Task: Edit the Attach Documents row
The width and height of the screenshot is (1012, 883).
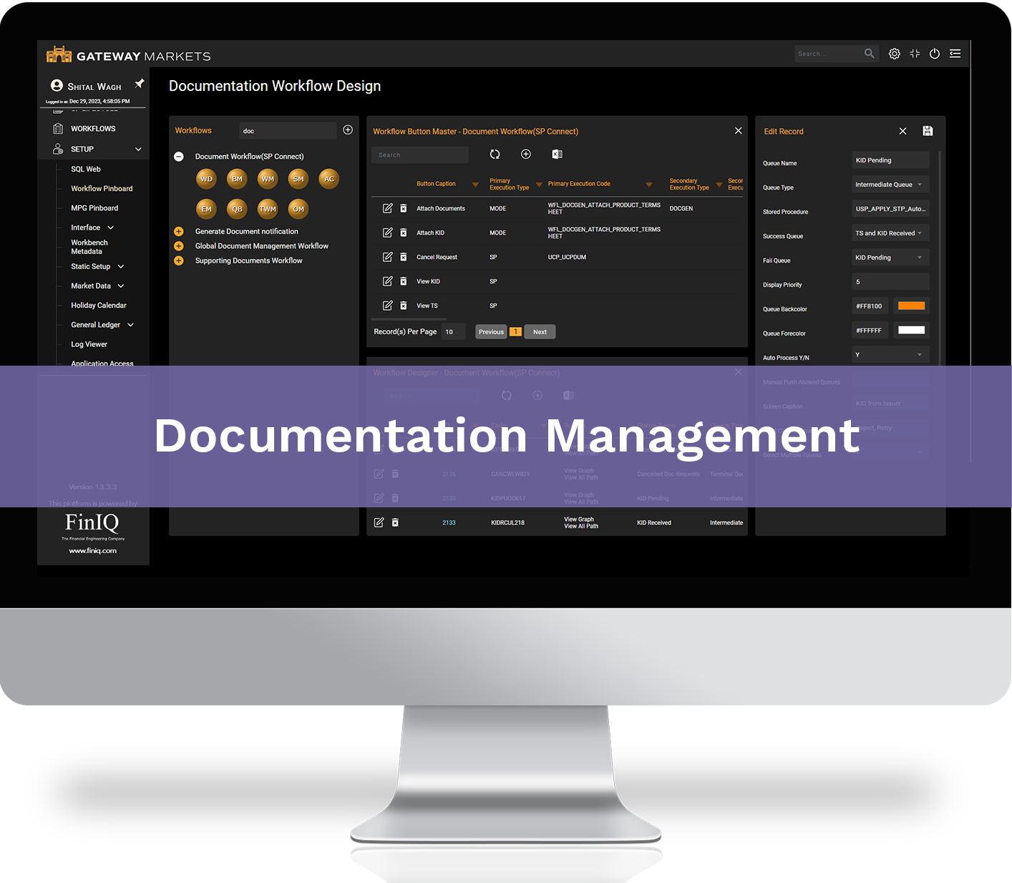Action: [x=387, y=208]
